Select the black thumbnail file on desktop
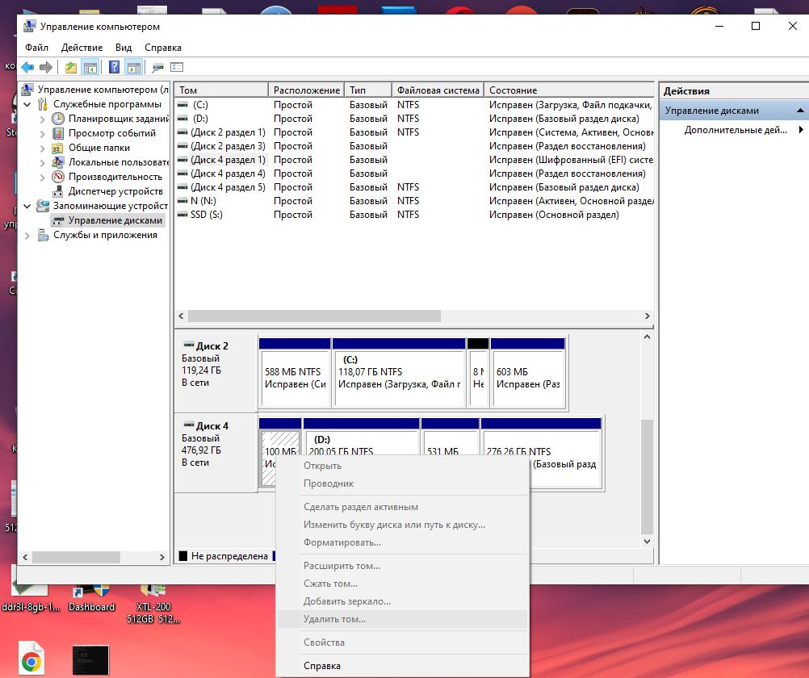The height and width of the screenshot is (678, 809). [90, 660]
